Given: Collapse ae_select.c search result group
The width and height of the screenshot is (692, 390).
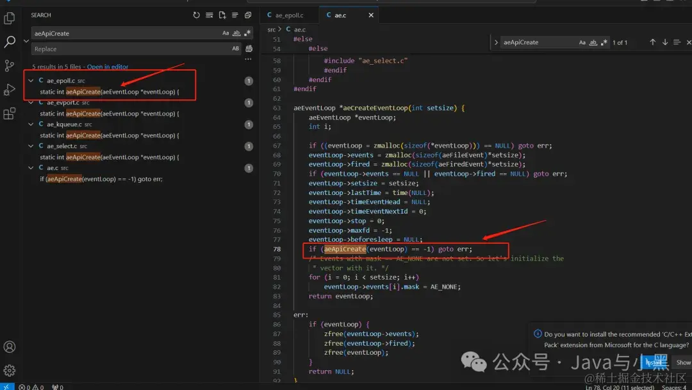Looking at the screenshot, I should [31, 146].
